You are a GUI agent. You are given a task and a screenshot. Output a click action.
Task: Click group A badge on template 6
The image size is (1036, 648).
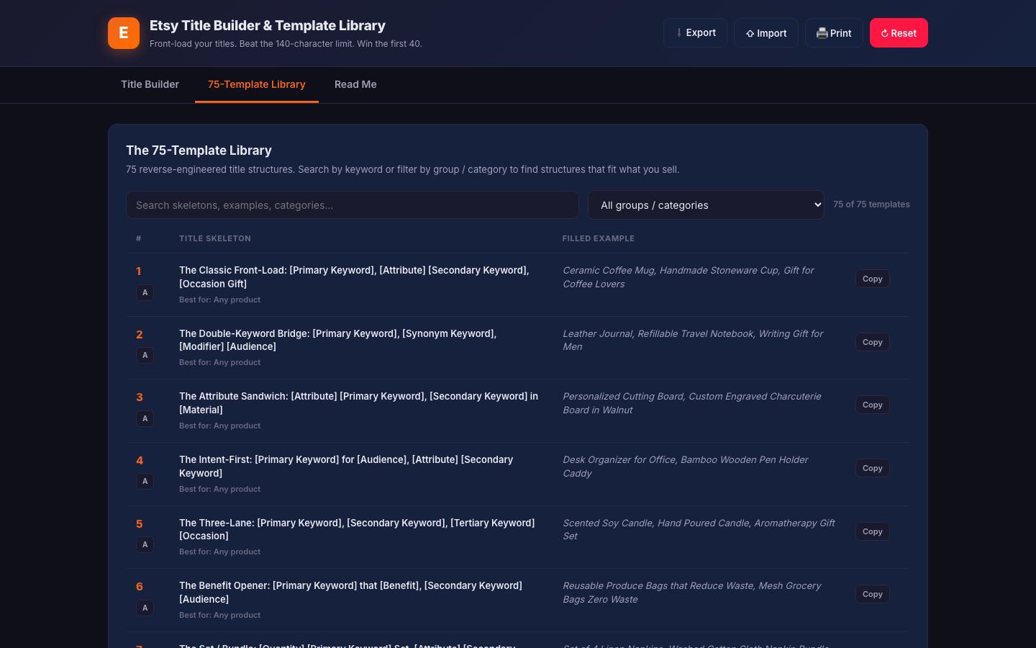click(x=145, y=608)
